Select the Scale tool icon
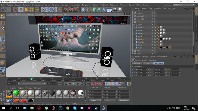 pos(26,10)
